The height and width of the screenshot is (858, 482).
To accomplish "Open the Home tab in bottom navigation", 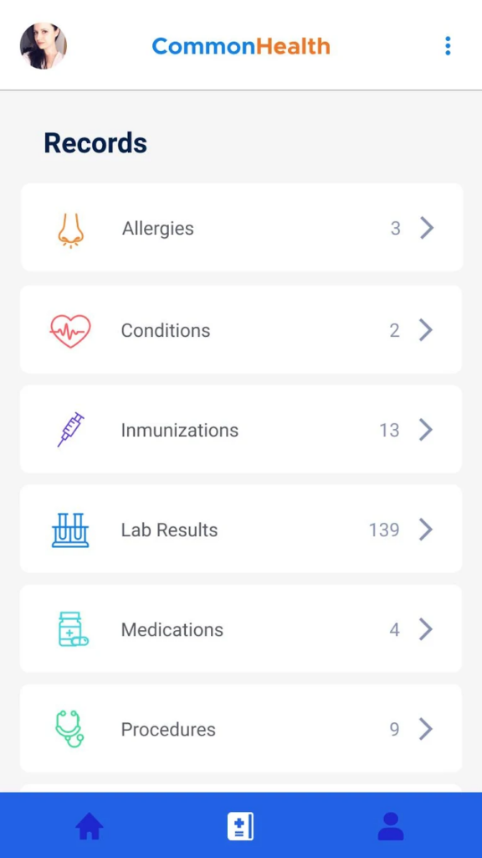I will (90, 825).
